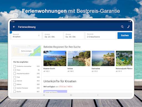Image resolution: width=142 pixels, height=107 pixels.
Task: Click the count "295" beside Haustierfreundlich
Action: (38, 74)
